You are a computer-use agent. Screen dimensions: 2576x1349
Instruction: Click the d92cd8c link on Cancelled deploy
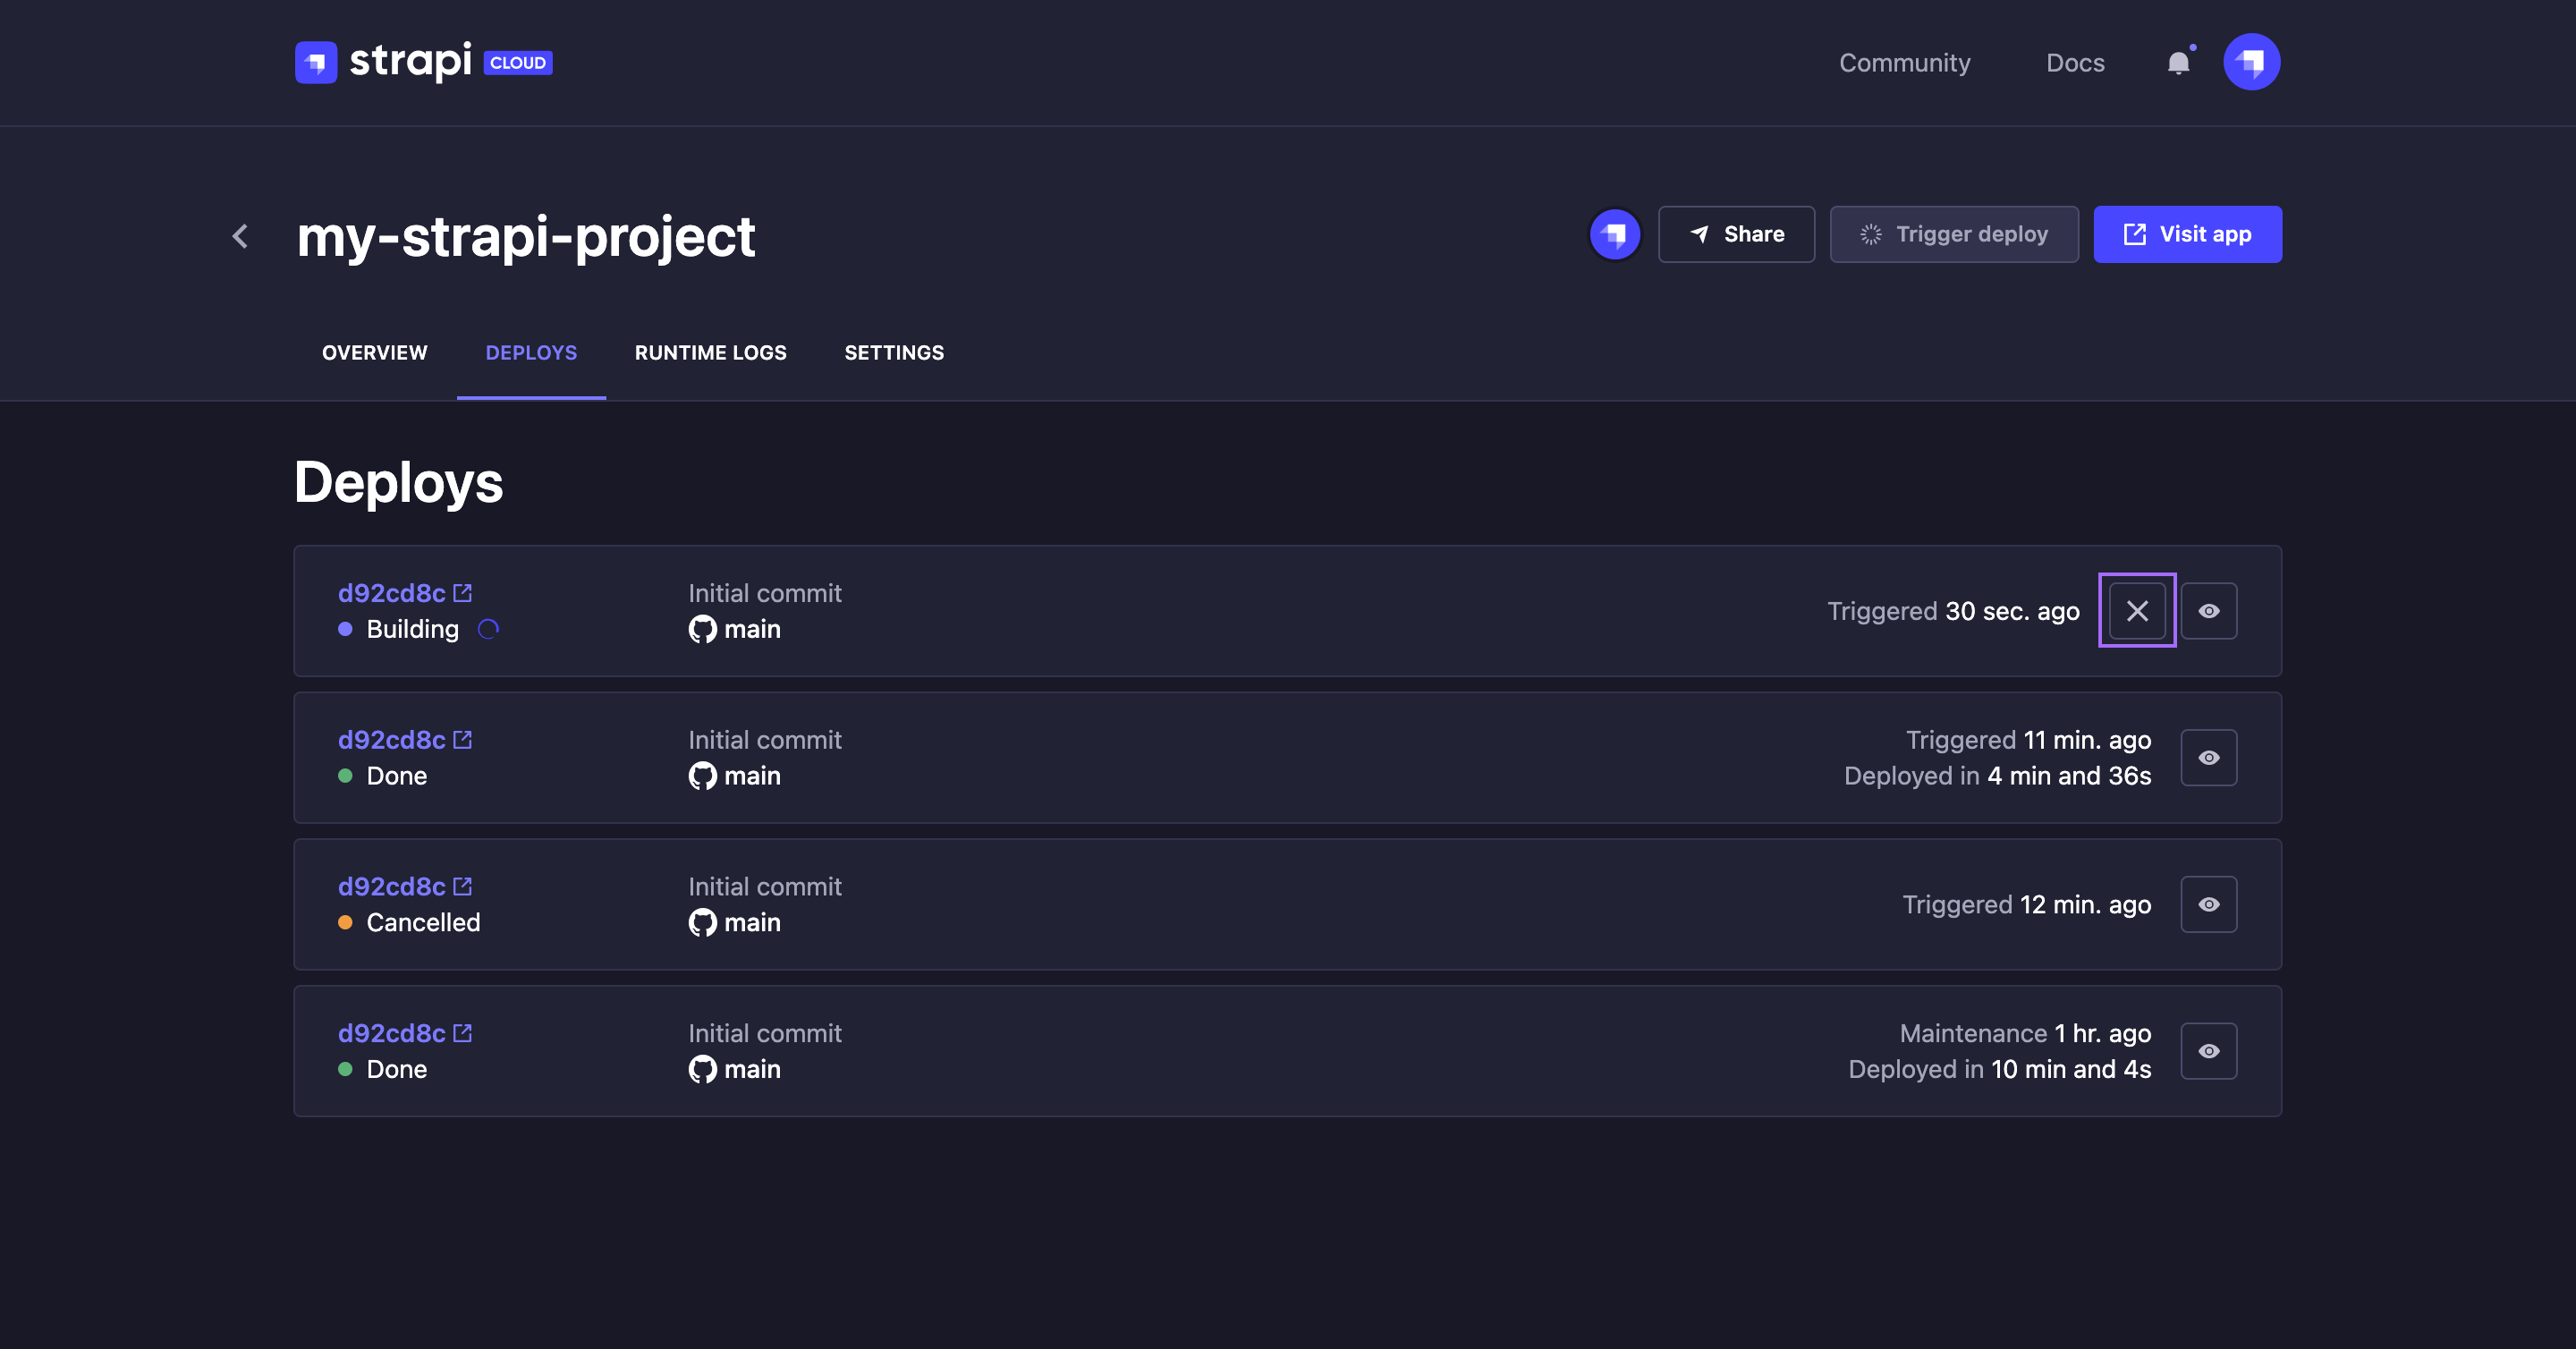click(392, 886)
